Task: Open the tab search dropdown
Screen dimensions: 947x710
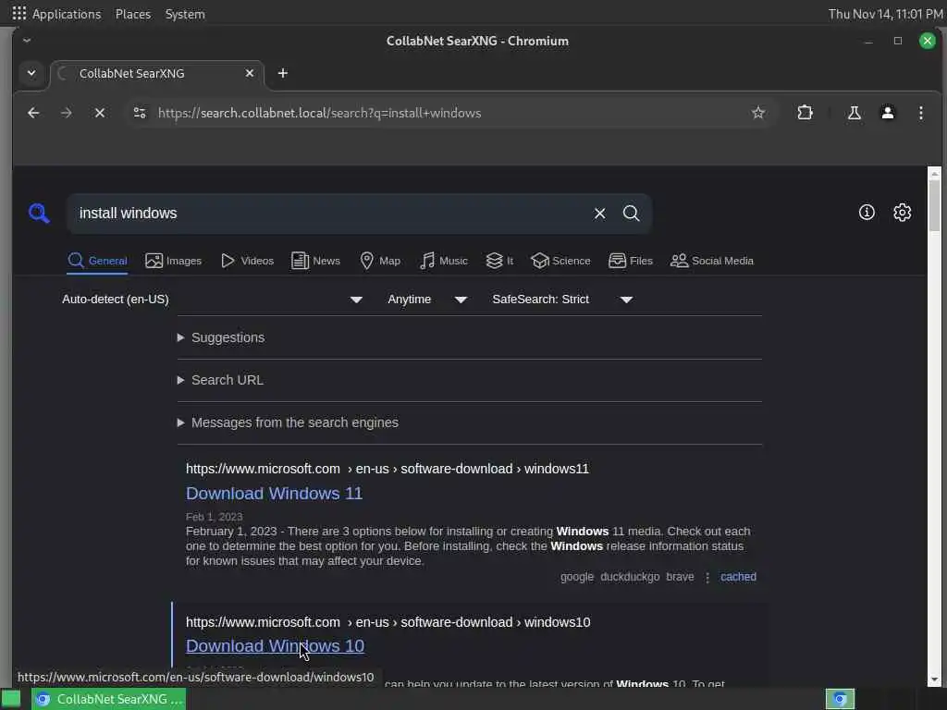Action: click(x=31, y=73)
